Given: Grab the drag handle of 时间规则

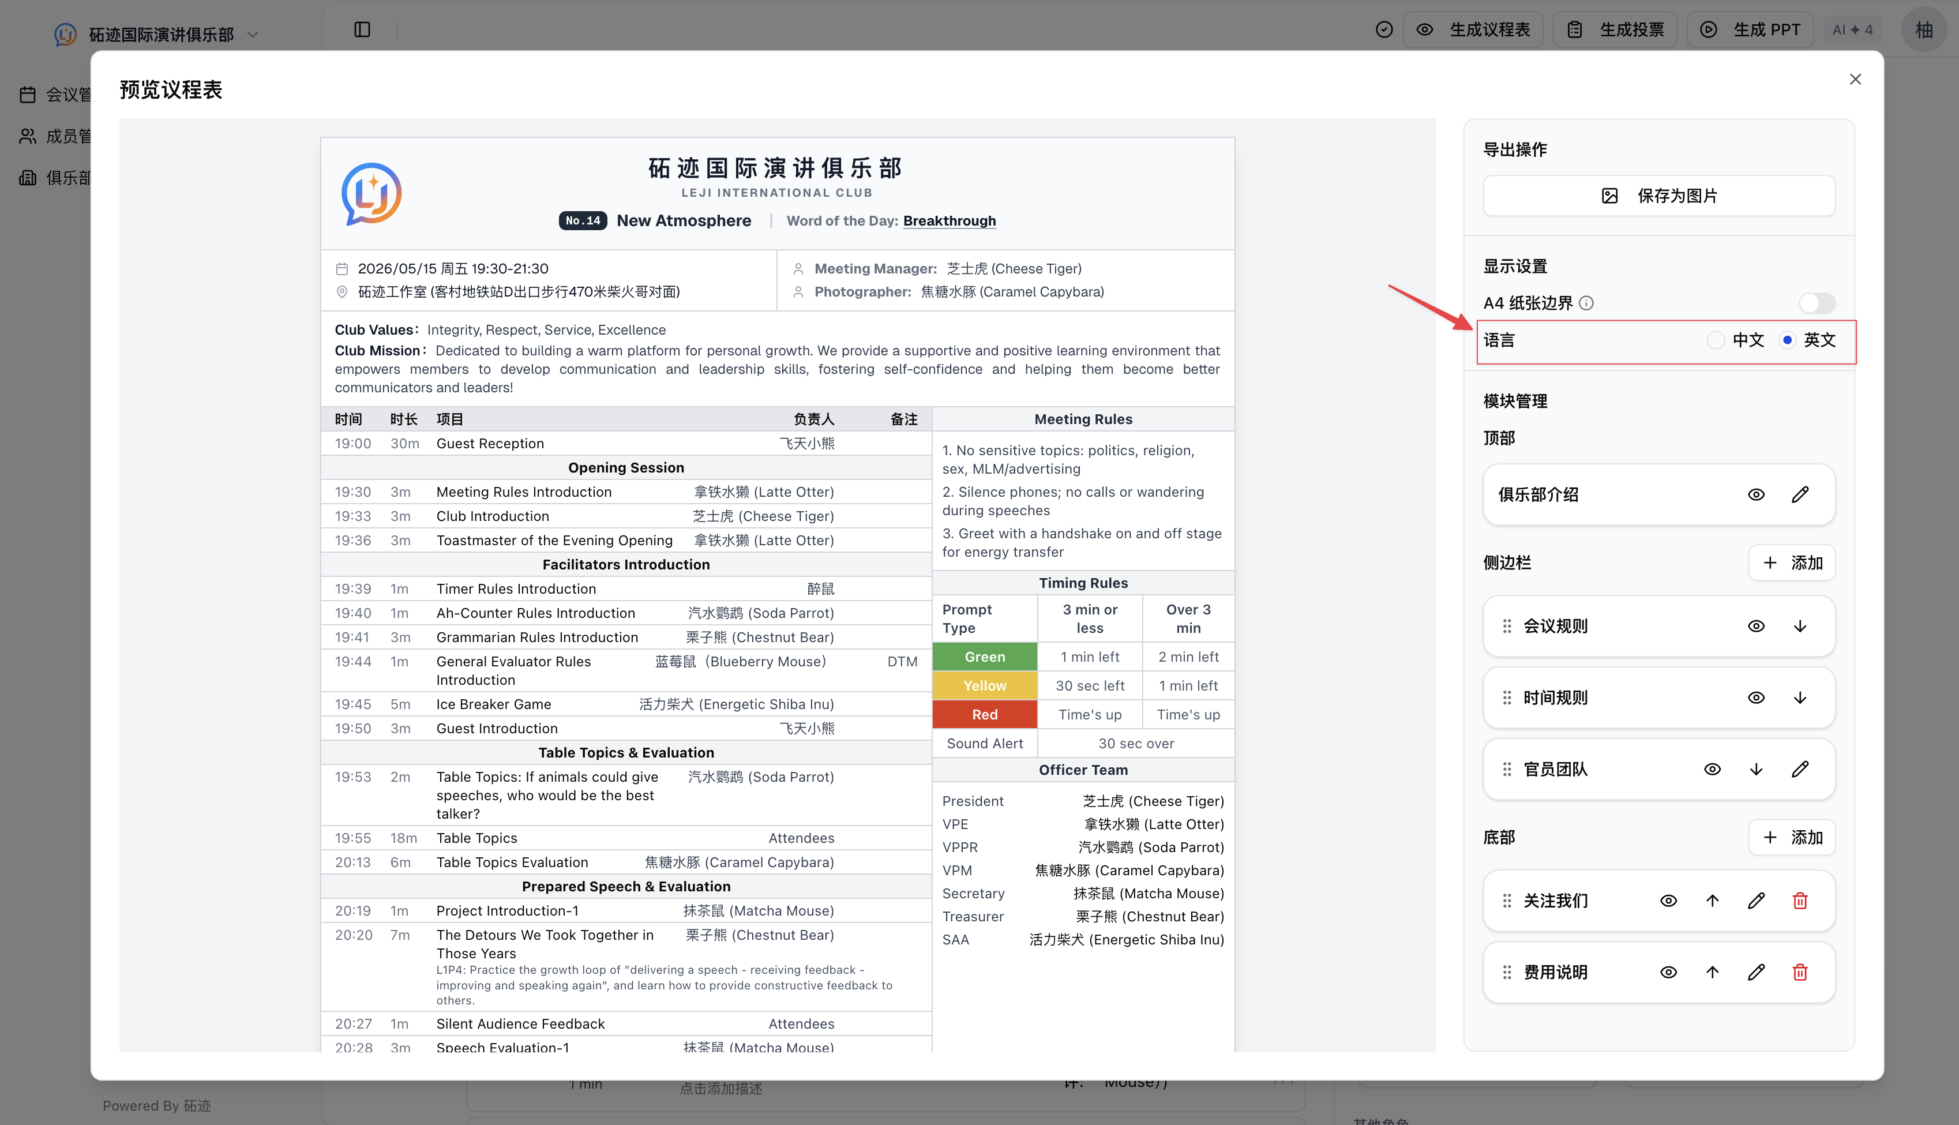Looking at the screenshot, I should [x=1506, y=697].
